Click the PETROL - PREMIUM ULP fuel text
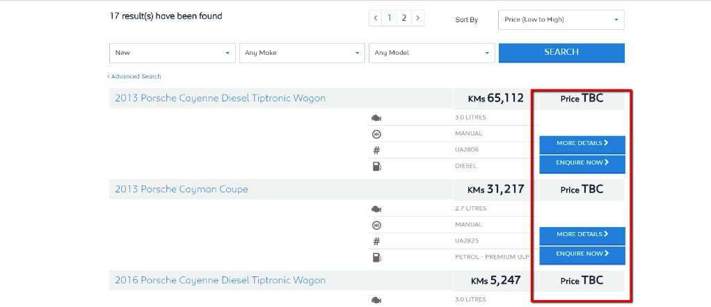The height and width of the screenshot is (307, 711). point(492,257)
